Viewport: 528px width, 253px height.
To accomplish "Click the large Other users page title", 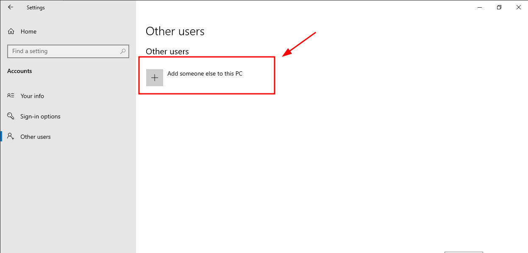I will (175, 31).
